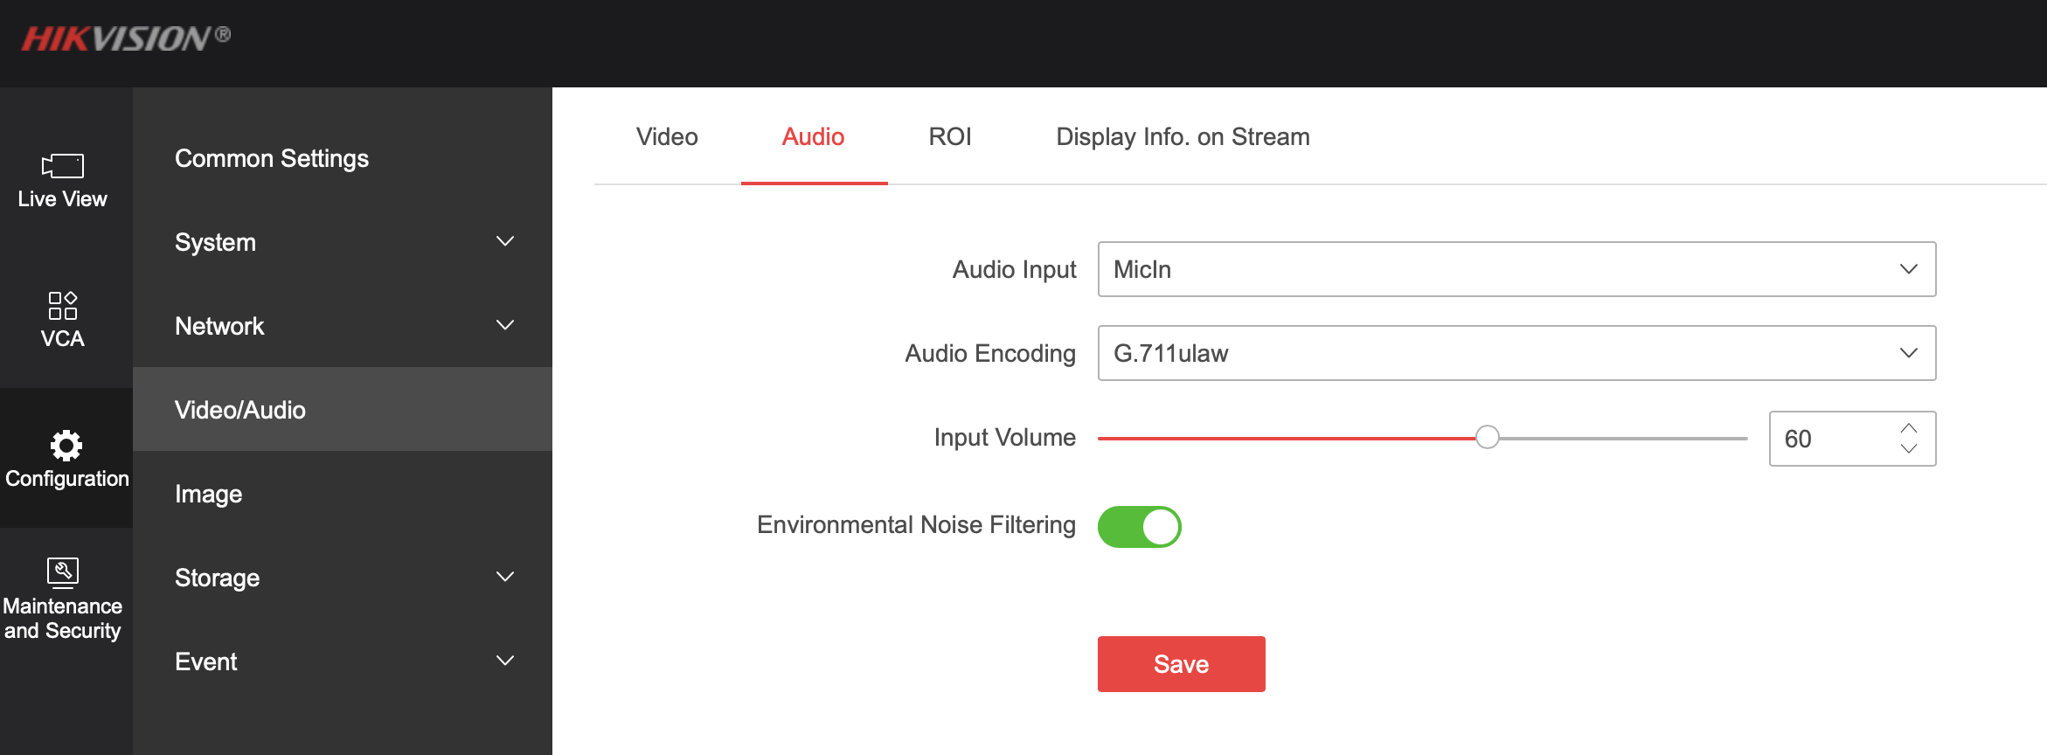The height and width of the screenshot is (755, 2047).
Task: Open the Live View camera icon
Action: pos(63,166)
